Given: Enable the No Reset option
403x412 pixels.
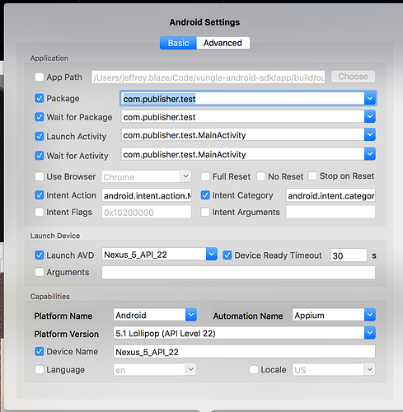Looking at the screenshot, I should [260, 176].
